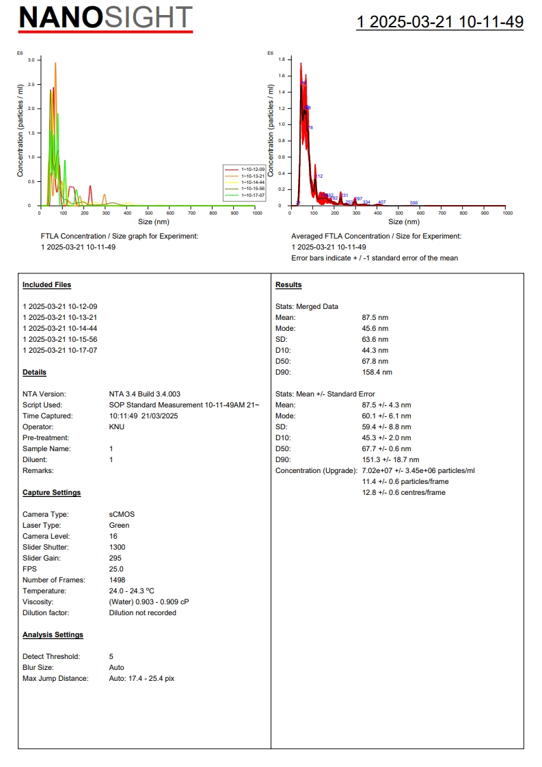Select D10 value 45.3 +/- 2.0 nm
The width and height of the screenshot is (542, 767).
(386, 438)
